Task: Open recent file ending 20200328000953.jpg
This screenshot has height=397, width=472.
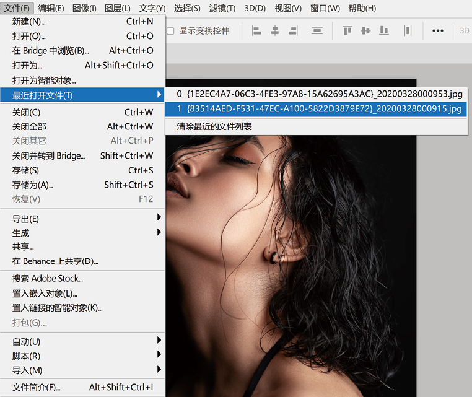Action: coord(316,94)
